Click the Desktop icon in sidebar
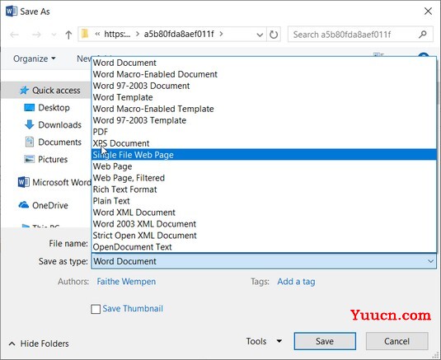The width and height of the screenshot is (441, 360). click(29, 107)
